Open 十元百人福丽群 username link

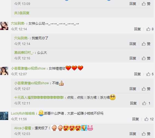[x=39, y=98]
